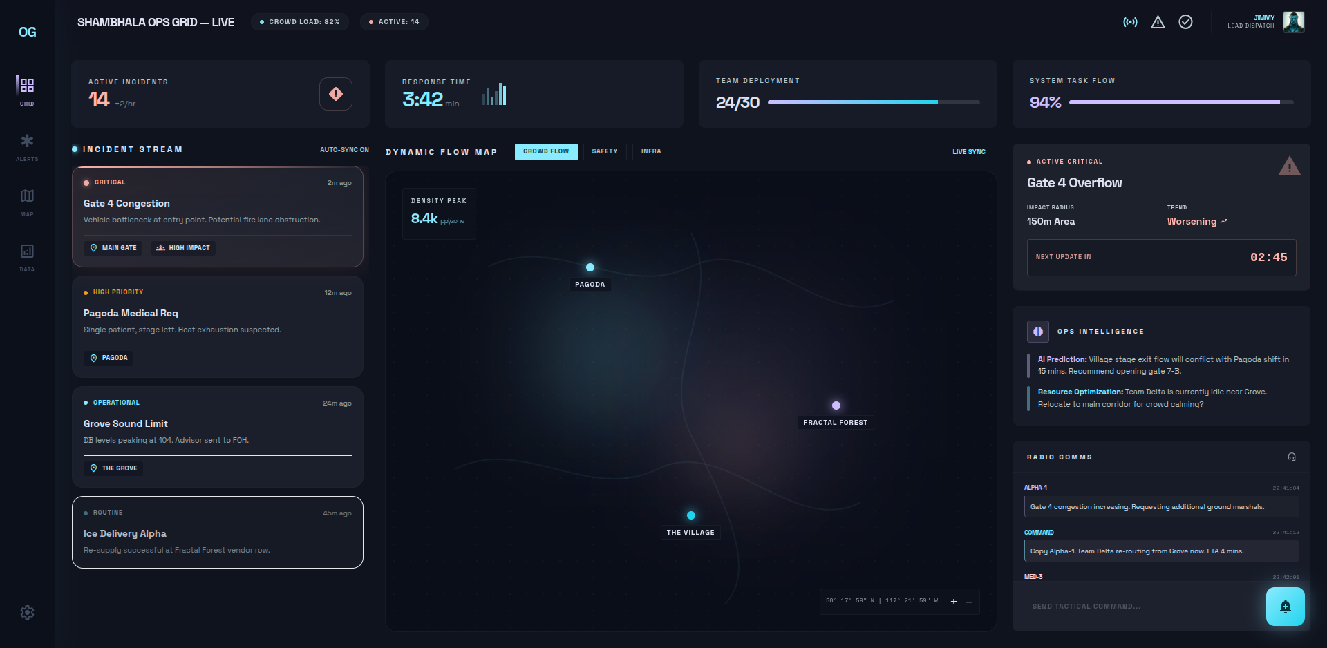Click the broadcast signal icon in the header

[x=1129, y=21]
